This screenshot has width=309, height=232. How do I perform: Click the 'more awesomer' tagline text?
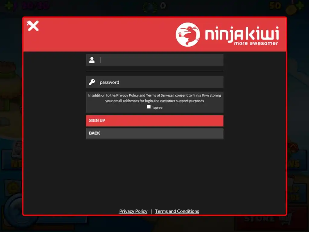(256, 43)
